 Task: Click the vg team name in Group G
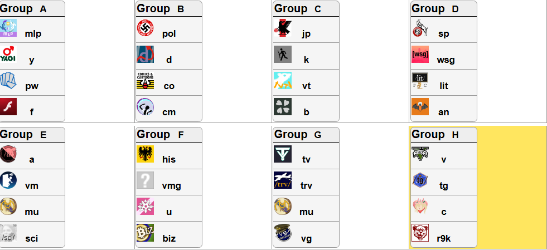click(x=306, y=238)
